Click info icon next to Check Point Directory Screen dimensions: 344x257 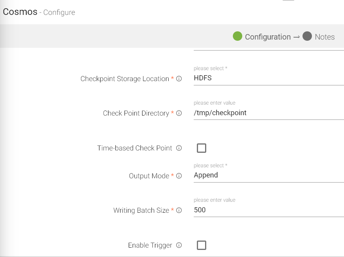[x=179, y=113]
